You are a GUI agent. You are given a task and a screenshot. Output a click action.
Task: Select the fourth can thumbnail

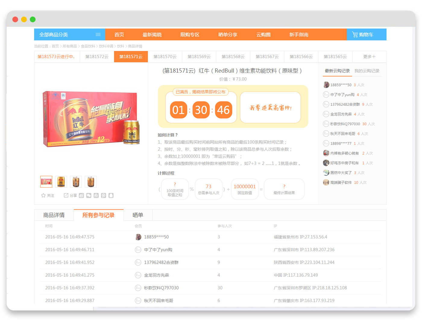pos(91,182)
